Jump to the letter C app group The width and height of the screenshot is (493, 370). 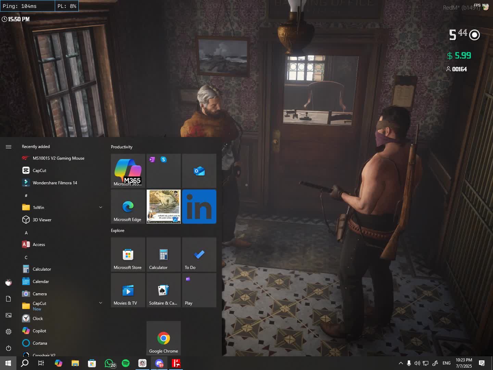(26, 258)
